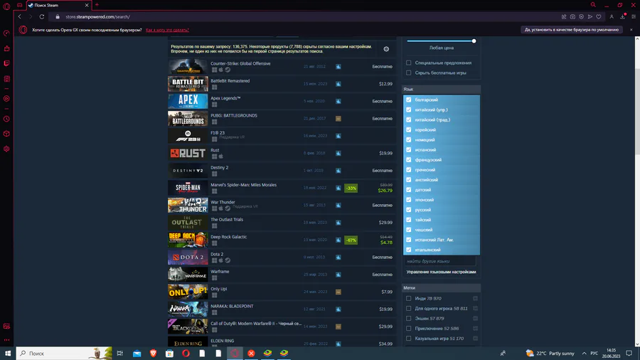The height and width of the screenshot is (360, 640).
Task: Go back to the previous page
Action: [x=20, y=17]
